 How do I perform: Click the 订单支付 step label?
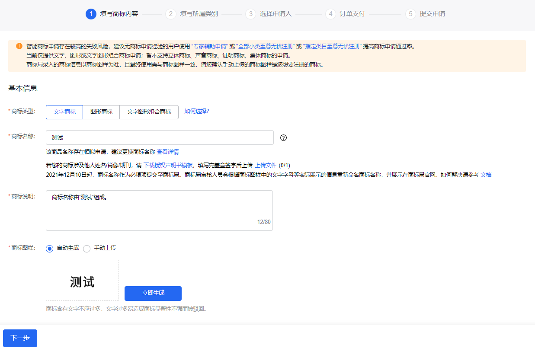point(352,14)
